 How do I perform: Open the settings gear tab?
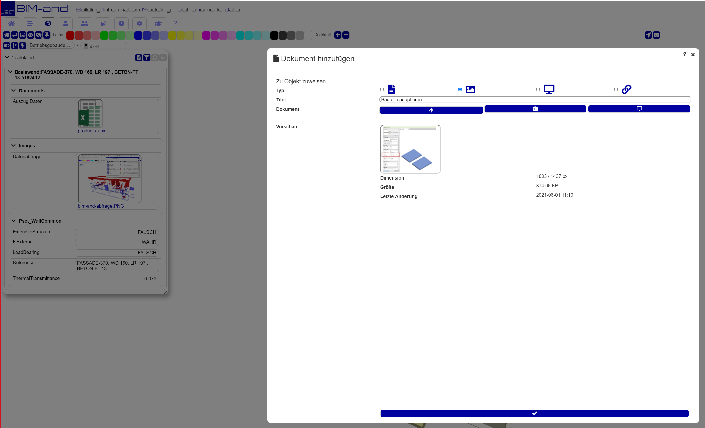(139, 23)
